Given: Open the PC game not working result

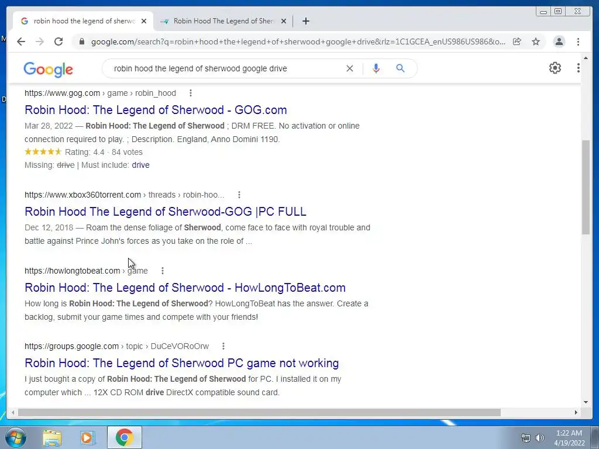Looking at the screenshot, I should pos(181,363).
